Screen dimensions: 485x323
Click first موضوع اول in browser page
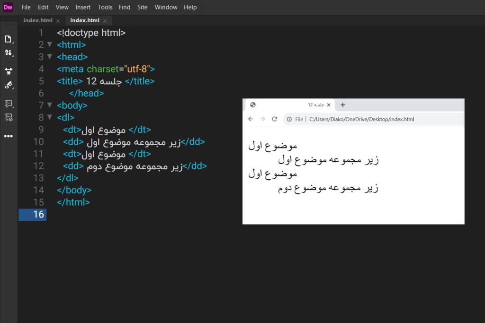pos(272,146)
